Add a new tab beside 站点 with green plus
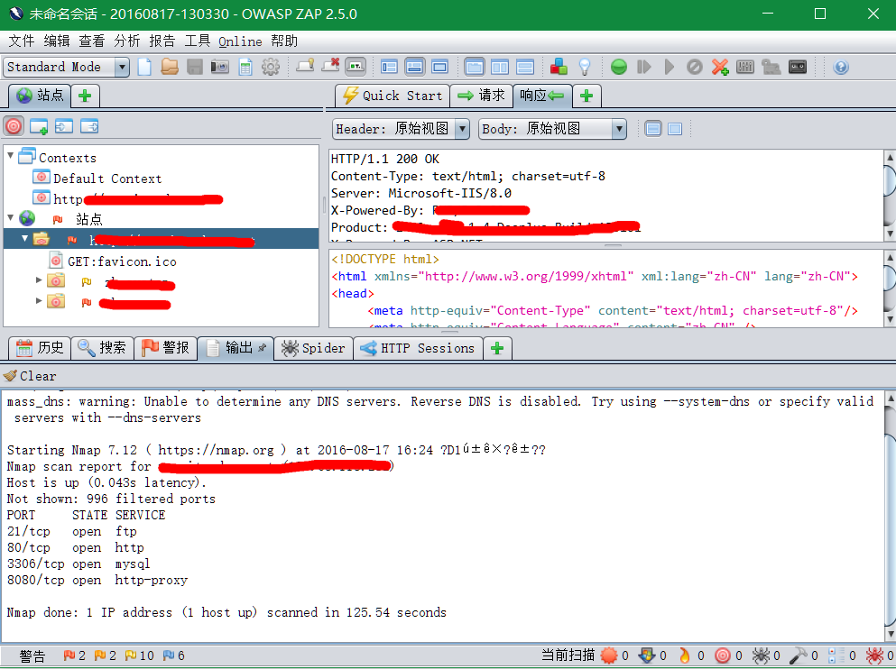Viewport: 896px width, 669px height. click(x=85, y=96)
